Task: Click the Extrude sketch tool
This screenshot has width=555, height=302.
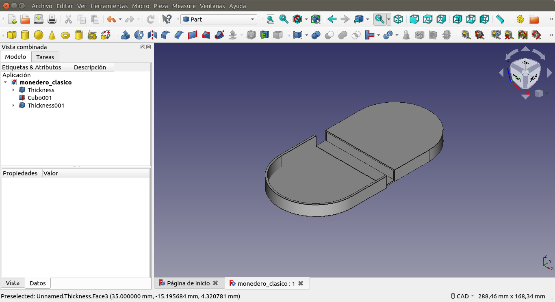Action: tap(126, 35)
